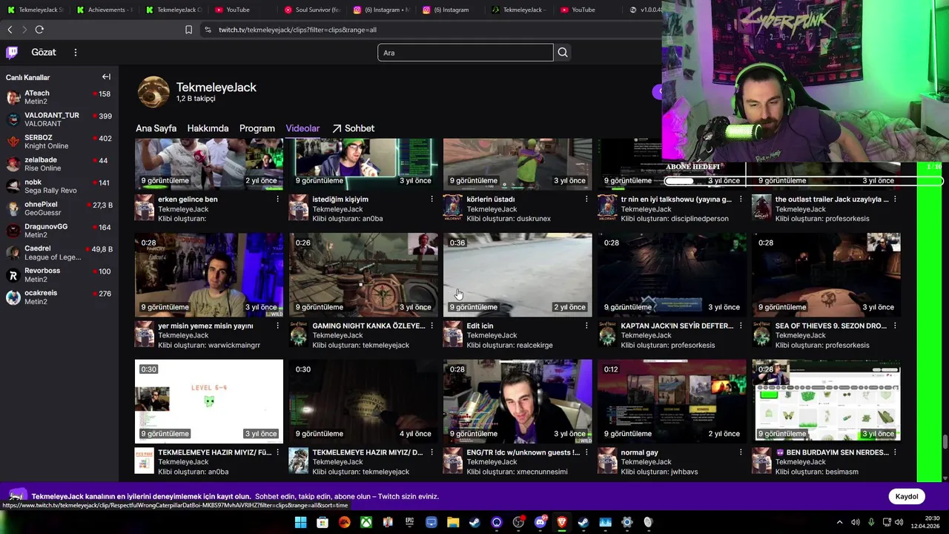Open Discord from taskbar
Screen dimensions: 949x534
click(x=540, y=522)
